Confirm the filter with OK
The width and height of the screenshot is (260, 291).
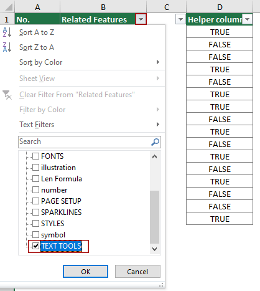click(x=85, y=272)
